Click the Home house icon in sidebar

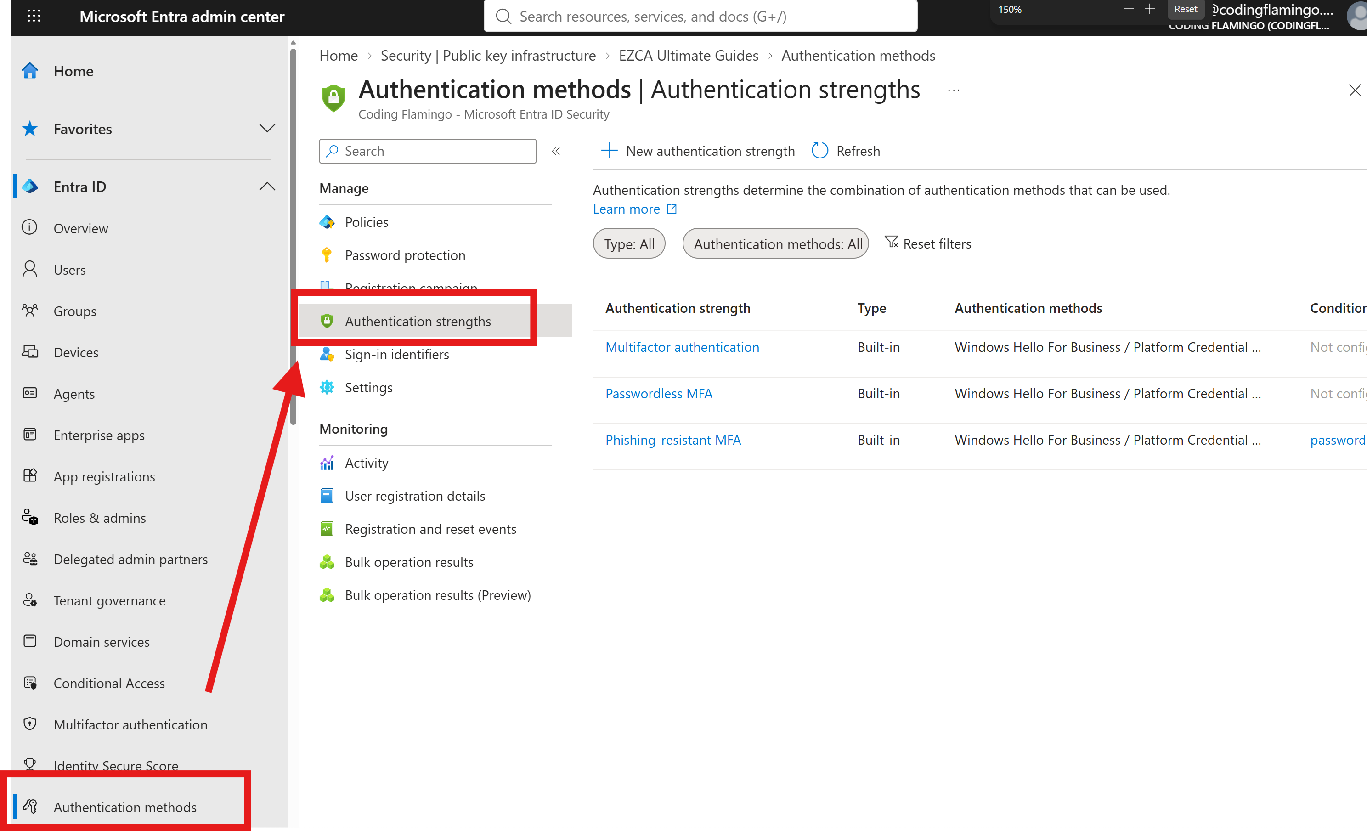[x=30, y=71]
